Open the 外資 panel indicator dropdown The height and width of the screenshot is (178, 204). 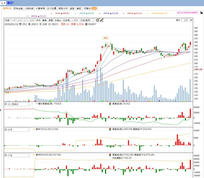(x=18, y=155)
